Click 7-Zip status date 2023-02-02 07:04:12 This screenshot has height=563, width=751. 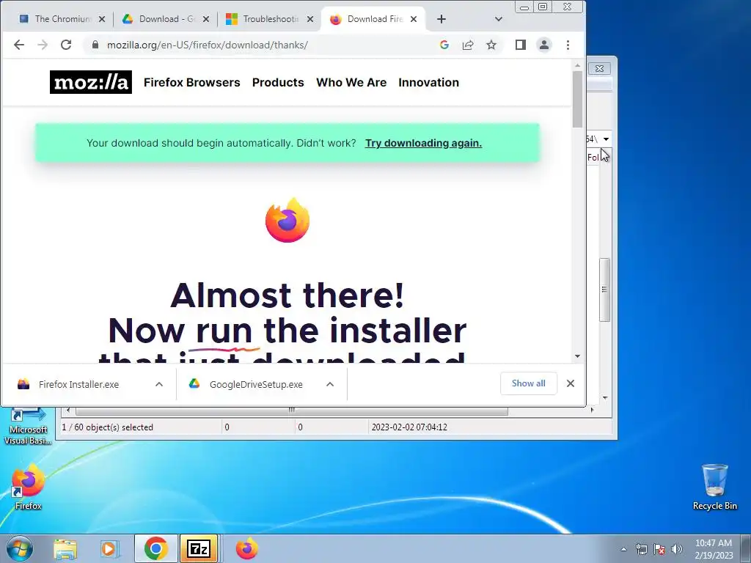tap(409, 427)
